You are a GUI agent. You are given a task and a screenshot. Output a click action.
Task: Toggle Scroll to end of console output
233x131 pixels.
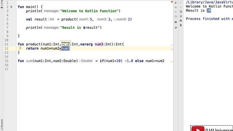(181, 16)
